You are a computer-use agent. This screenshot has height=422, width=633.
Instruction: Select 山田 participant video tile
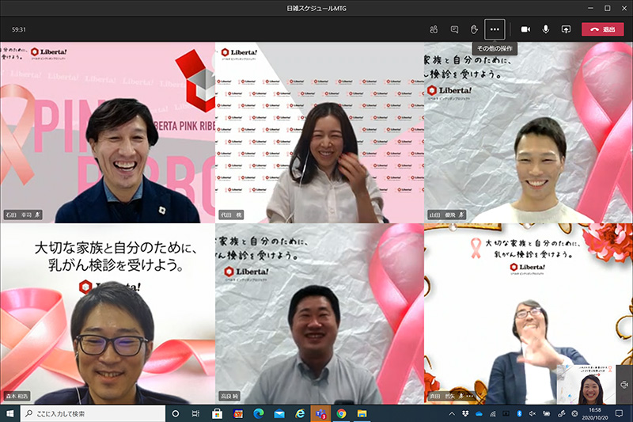tap(529, 132)
